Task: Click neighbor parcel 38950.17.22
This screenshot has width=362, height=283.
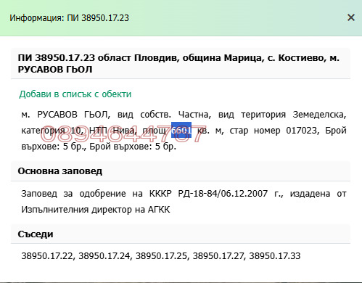Action: click(x=47, y=256)
